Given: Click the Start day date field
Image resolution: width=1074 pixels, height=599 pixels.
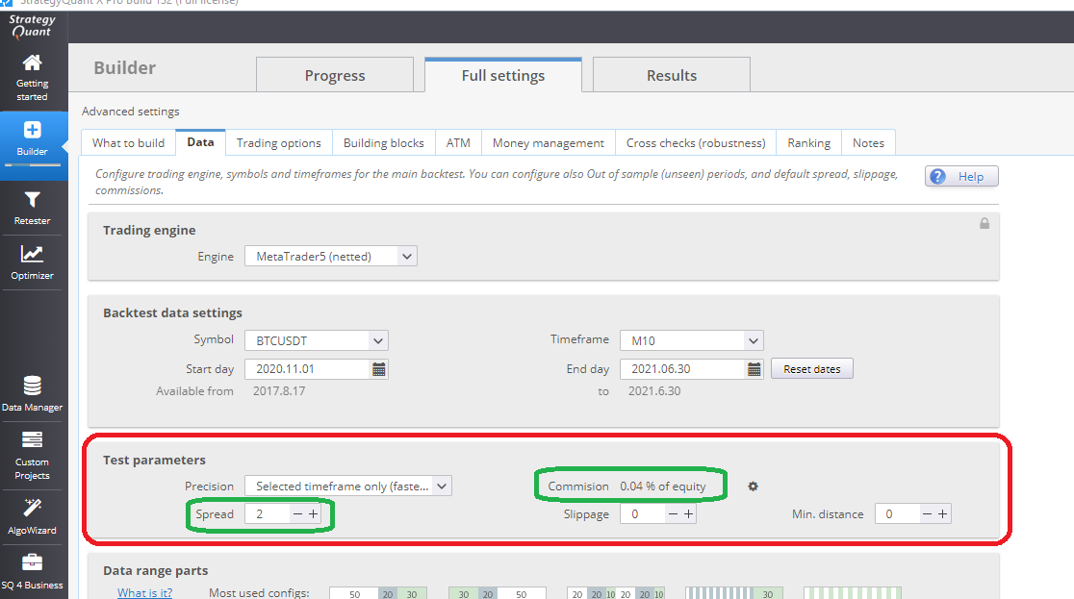Looking at the screenshot, I should (308, 369).
